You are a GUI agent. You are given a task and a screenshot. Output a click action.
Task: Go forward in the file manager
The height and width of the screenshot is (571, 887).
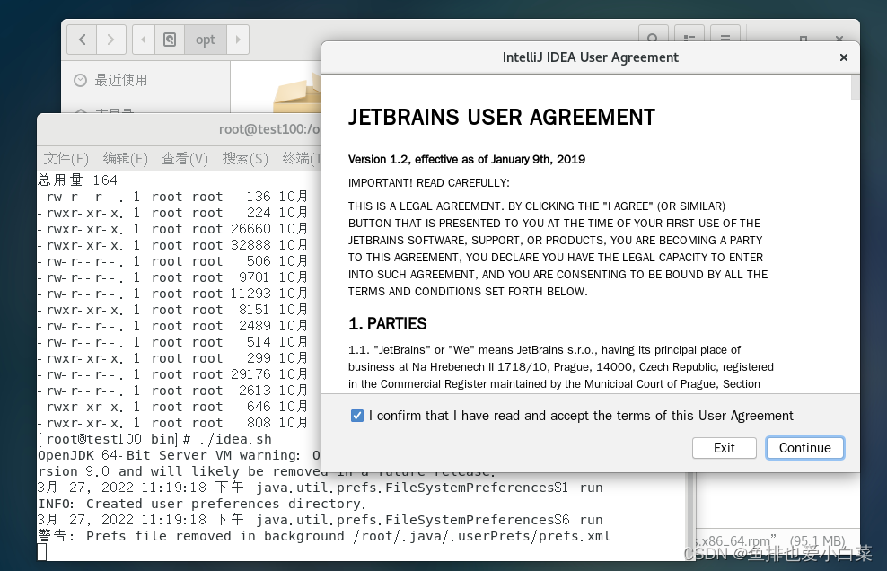111,40
